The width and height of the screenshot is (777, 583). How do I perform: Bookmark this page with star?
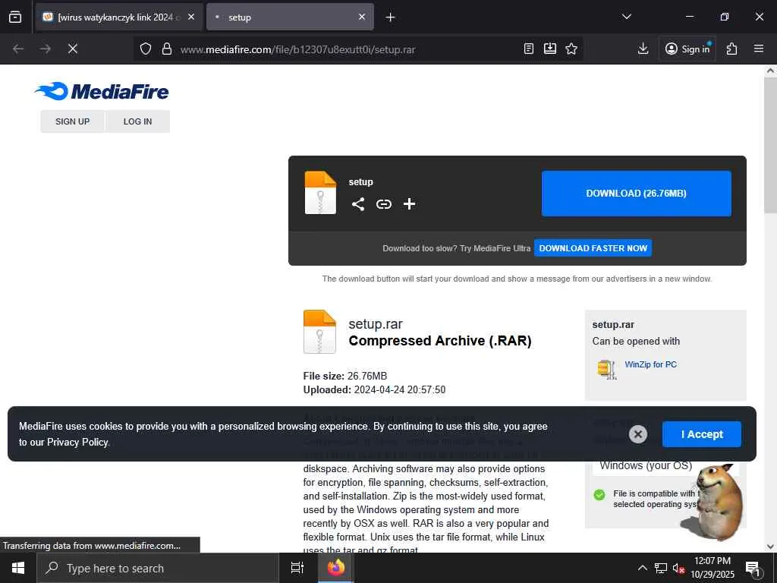tap(571, 49)
